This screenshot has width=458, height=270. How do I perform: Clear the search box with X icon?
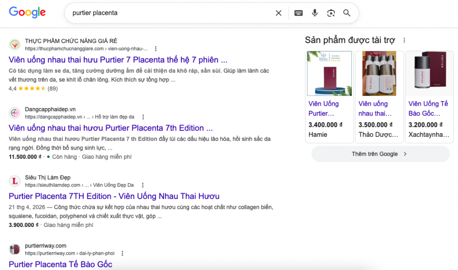click(278, 13)
